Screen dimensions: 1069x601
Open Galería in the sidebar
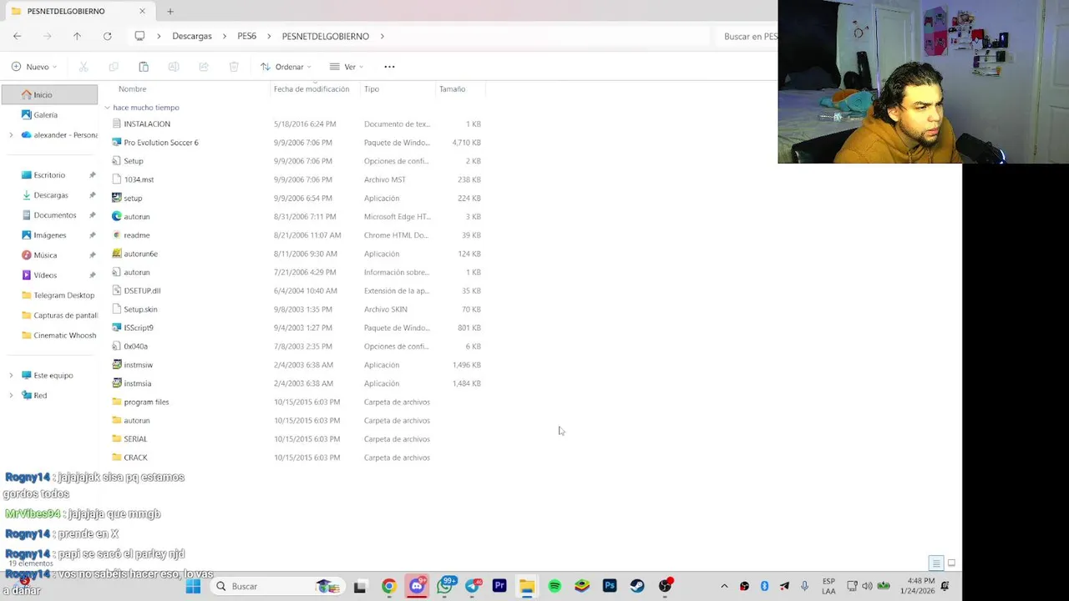[x=45, y=114]
